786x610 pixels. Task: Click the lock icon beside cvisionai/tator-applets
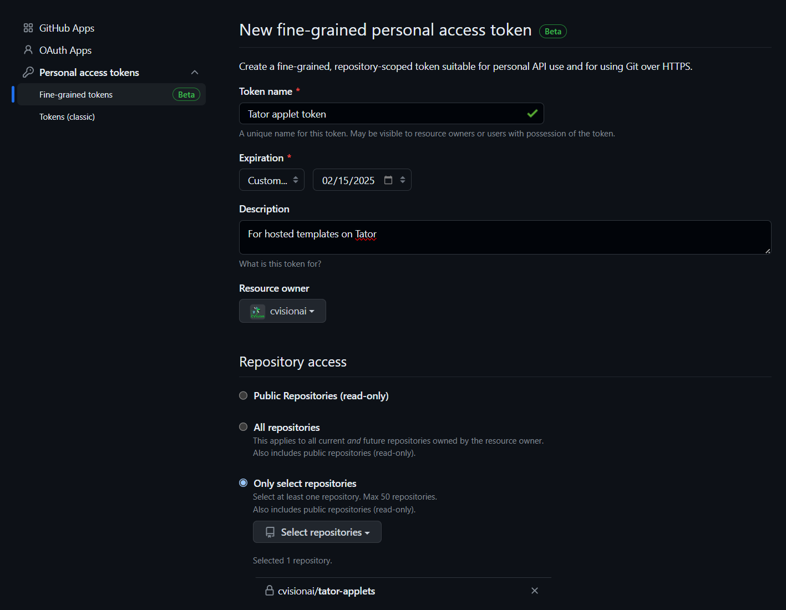270,591
